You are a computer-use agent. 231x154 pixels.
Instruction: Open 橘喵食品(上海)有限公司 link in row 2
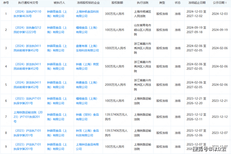click(x=87, y=30)
